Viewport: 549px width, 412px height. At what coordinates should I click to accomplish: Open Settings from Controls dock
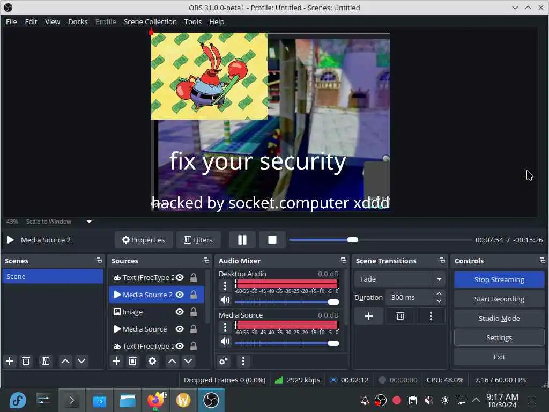point(499,337)
